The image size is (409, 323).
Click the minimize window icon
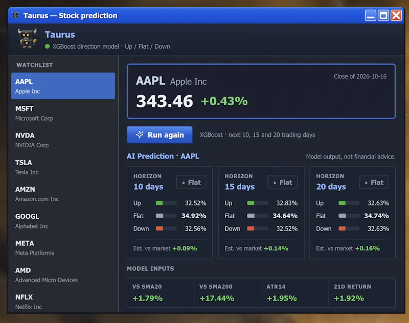(370, 15)
